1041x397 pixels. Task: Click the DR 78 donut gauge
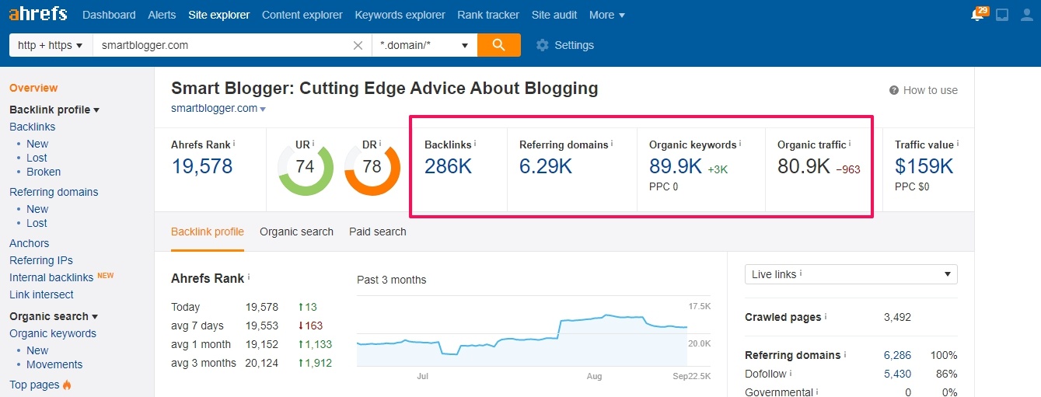click(x=372, y=167)
